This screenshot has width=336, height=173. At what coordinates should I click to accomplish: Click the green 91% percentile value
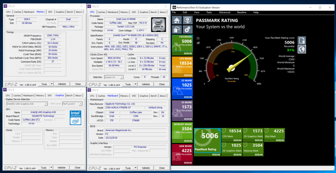[291, 50]
